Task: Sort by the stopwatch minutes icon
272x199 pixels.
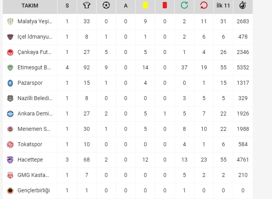Action: pos(243,6)
